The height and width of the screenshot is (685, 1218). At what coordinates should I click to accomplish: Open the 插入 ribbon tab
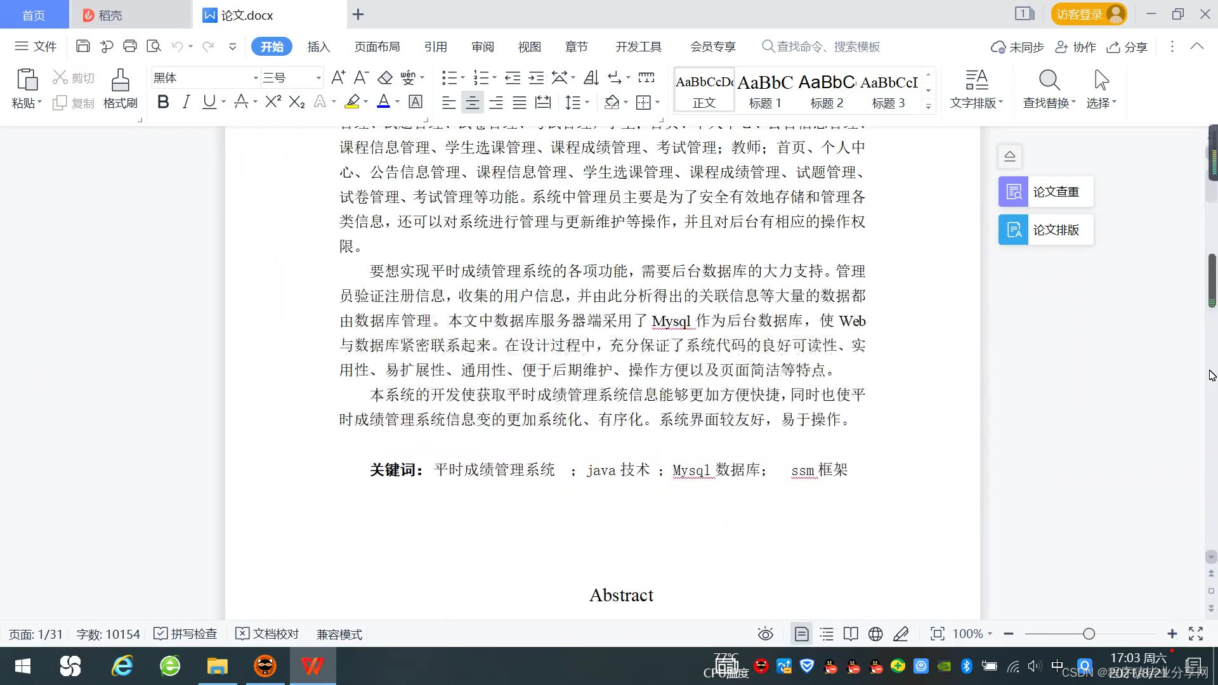318,46
